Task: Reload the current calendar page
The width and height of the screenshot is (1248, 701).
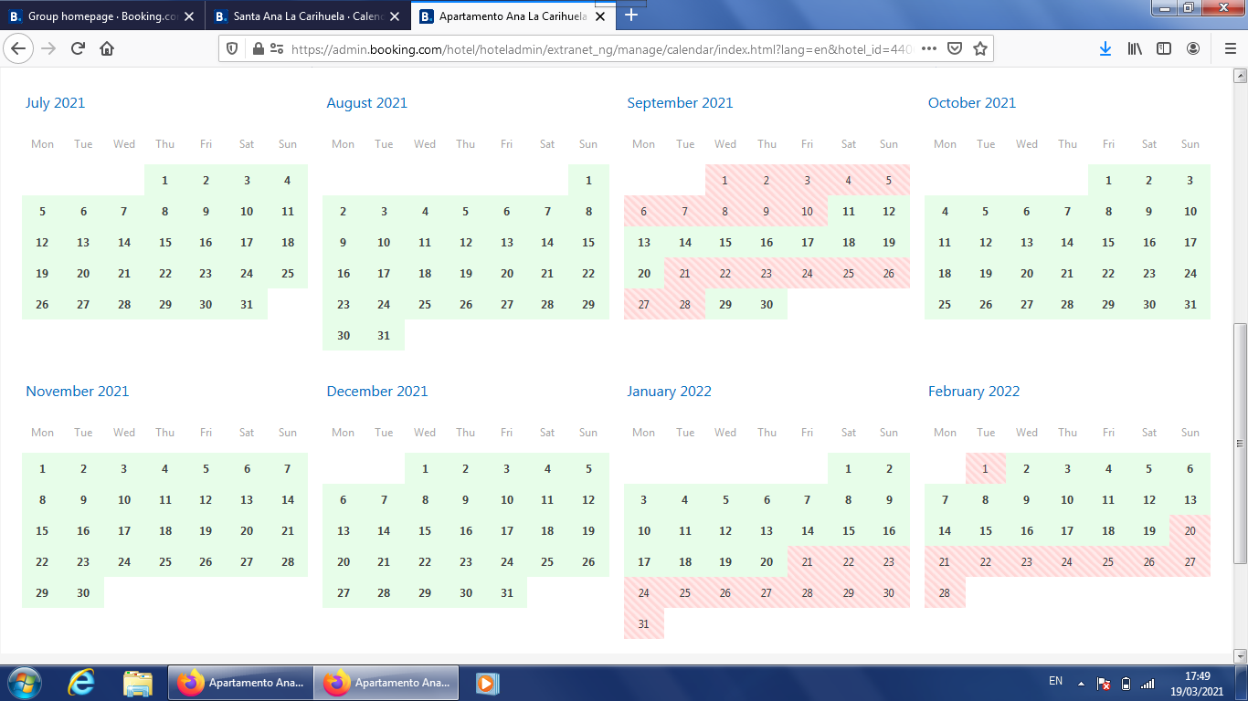Action: (78, 49)
